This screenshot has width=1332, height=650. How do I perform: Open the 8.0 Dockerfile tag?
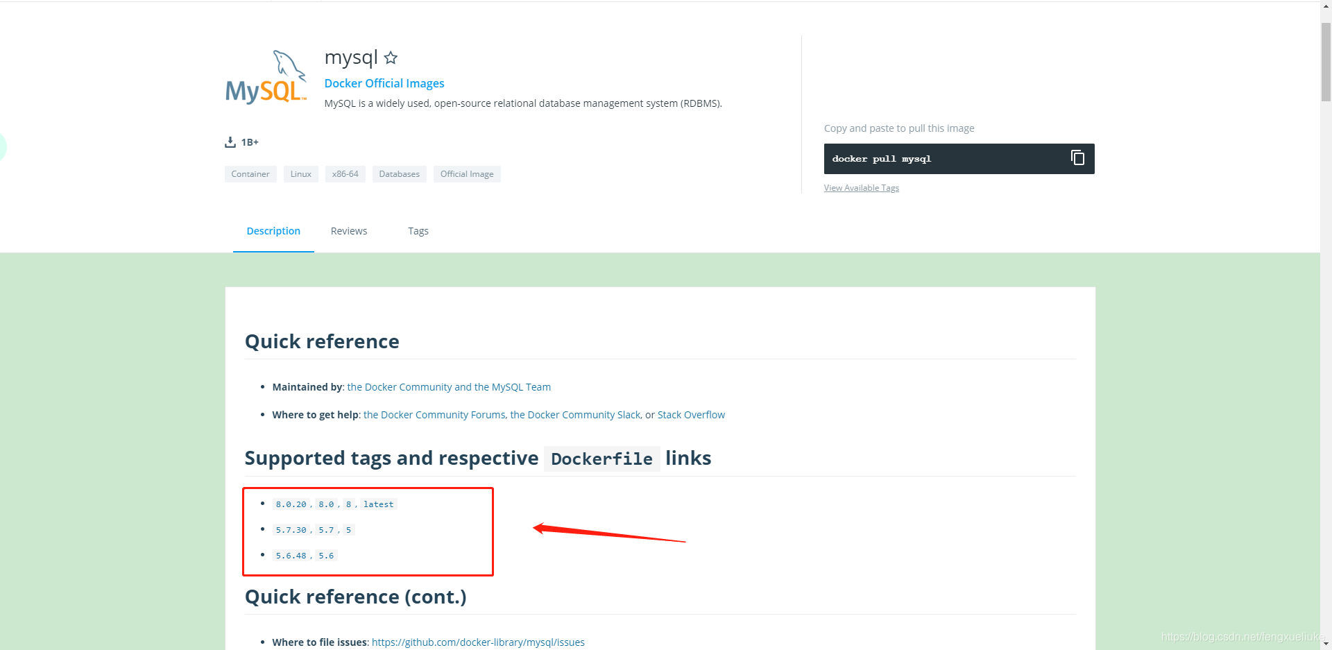326,504
